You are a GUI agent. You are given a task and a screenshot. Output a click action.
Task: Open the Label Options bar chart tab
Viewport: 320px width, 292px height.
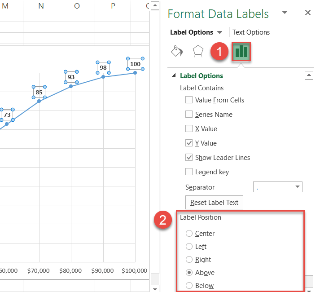(241, 52)
